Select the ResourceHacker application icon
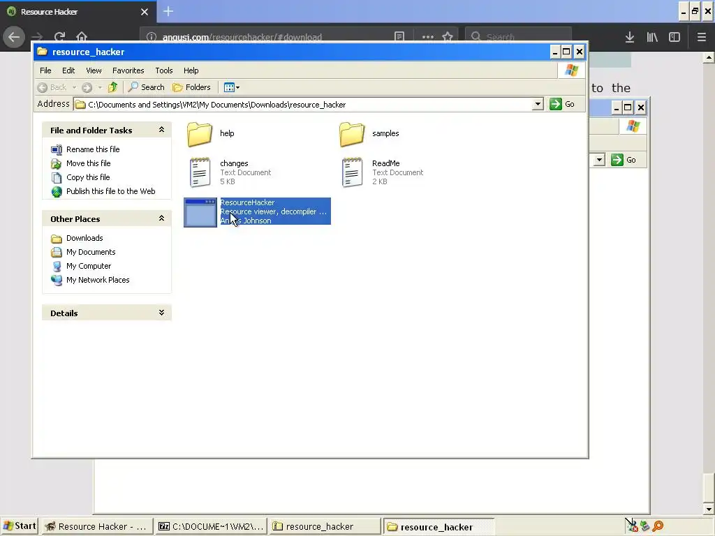This screenshot has height=536, width=715. [200, 212]
